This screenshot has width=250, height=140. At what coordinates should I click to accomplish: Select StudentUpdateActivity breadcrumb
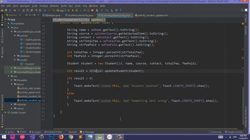pyautogui.click(x=71, y=20)
